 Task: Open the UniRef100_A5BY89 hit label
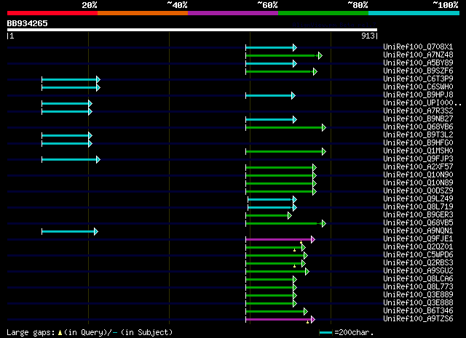[418, 63]
